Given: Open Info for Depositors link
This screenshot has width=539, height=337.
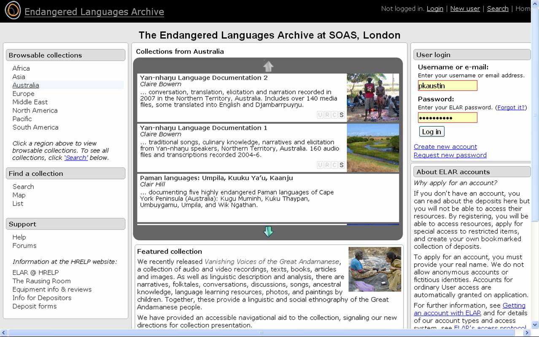Looking at the screenshot, I should [x=42, y=298].
